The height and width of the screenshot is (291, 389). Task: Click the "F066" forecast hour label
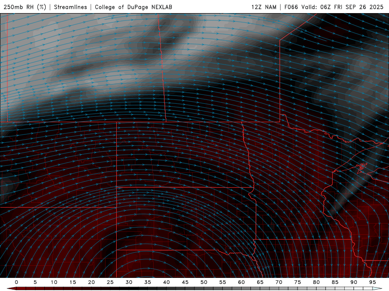tap(291, 7)
